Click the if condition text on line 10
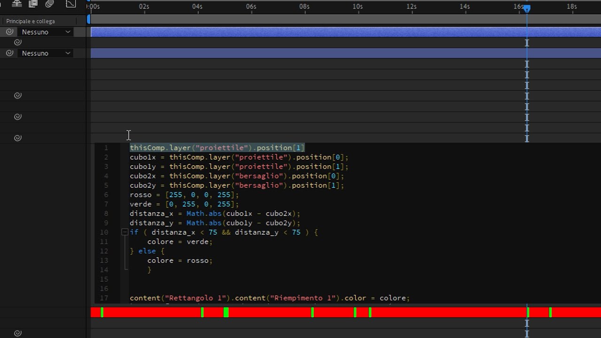The image size is (601, 338). [x=224, y=232]
